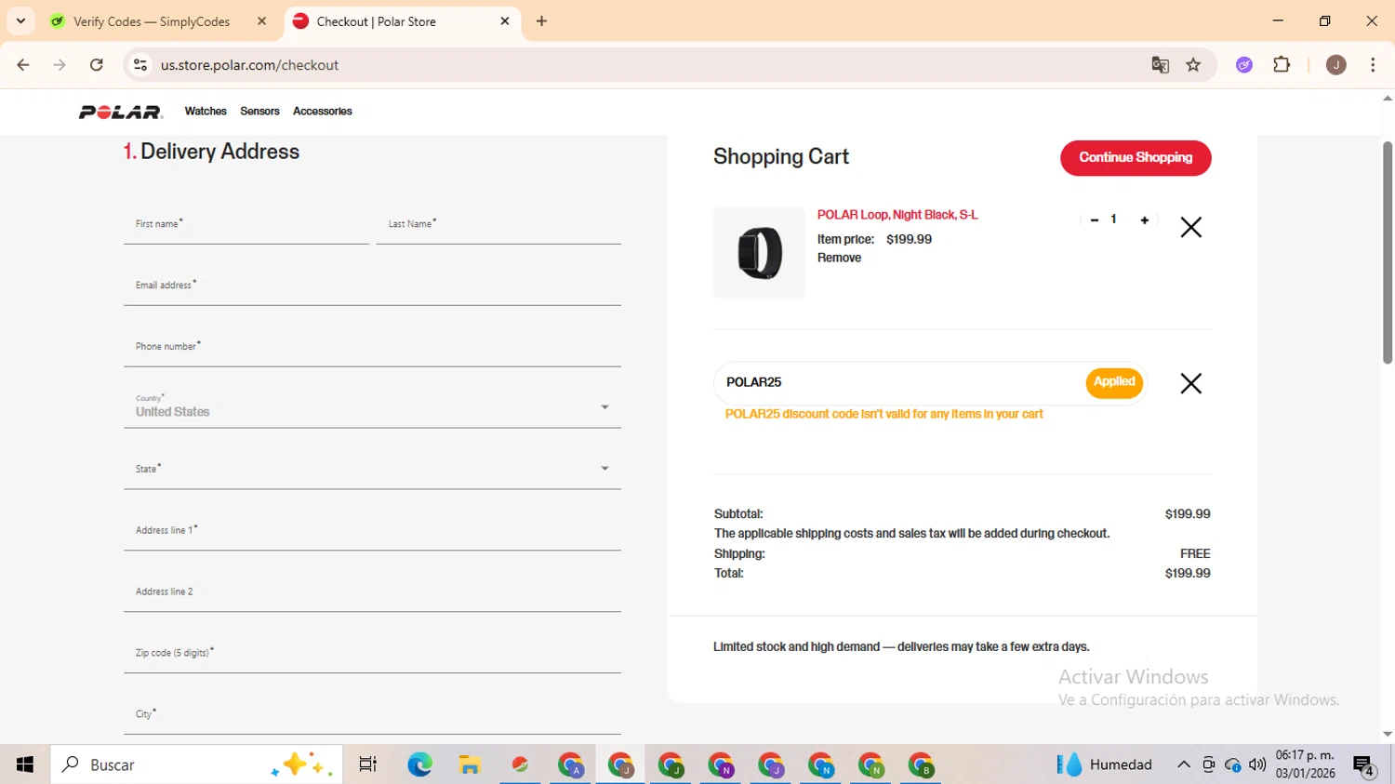Viewport: 1395px width, 784px height.
Task: Focus the Address line 1 field
Action: pyautogui.click(x=372, y=530)
